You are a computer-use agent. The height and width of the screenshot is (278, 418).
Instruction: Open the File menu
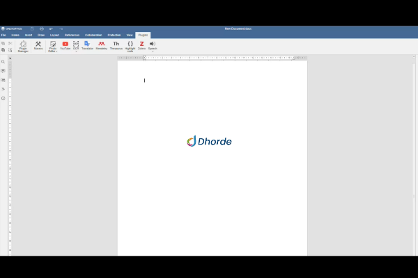(x=3, y=34)
